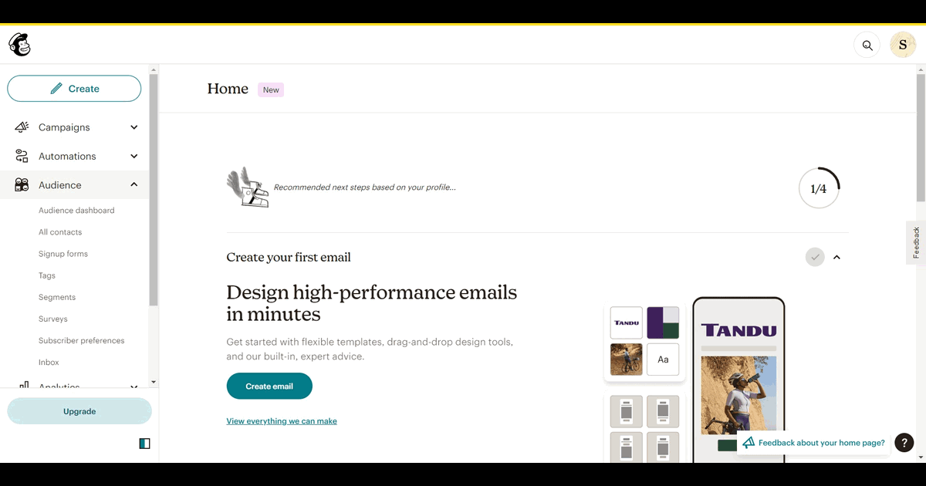Open the search magnifier icon
This screenshot has width=926, height=486.
click(867, 46)
